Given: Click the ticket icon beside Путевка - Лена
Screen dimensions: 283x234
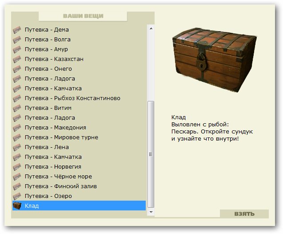Looking at the screenshot, I should point(17,147).
